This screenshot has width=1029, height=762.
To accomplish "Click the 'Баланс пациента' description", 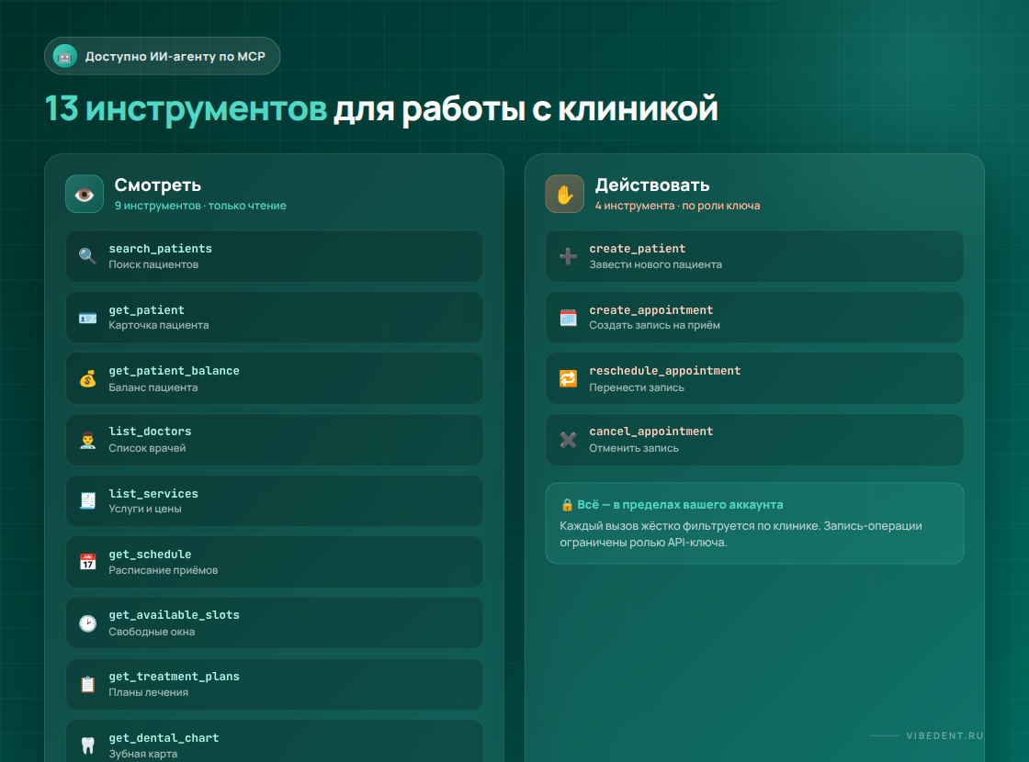I will (x=153, y=387).
